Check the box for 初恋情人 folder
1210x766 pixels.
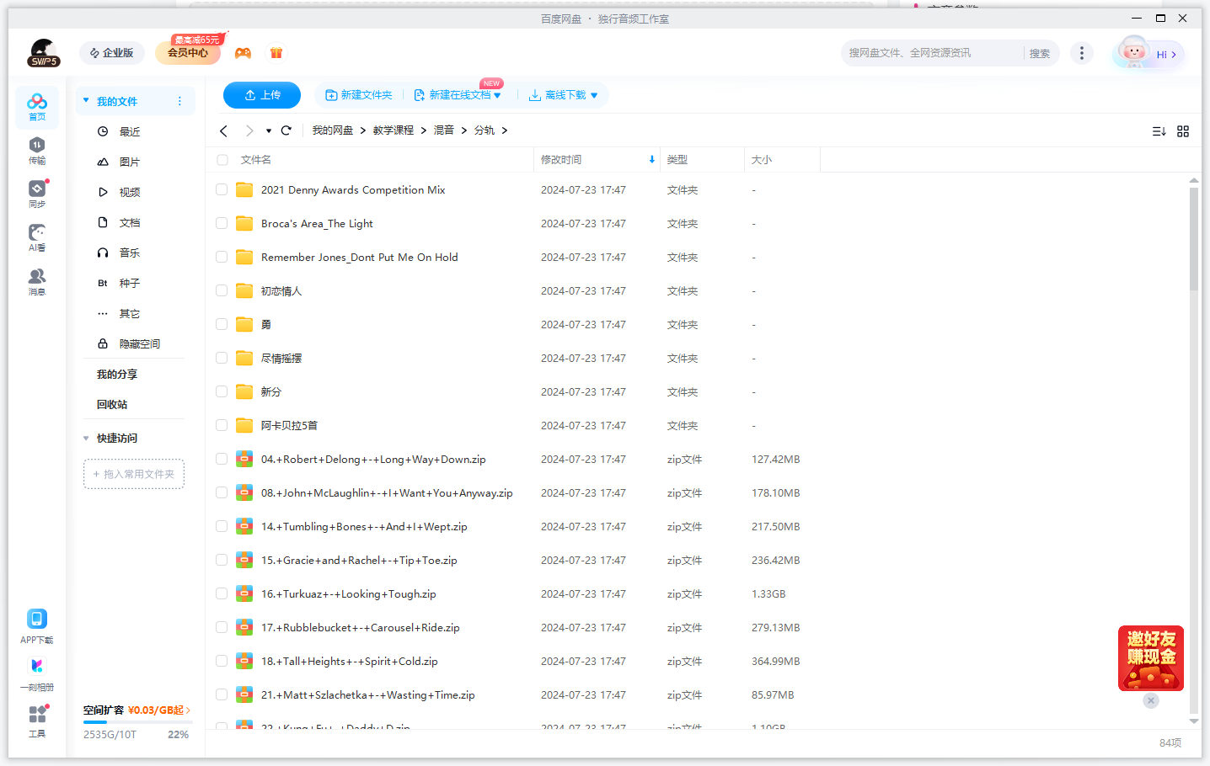222,291
